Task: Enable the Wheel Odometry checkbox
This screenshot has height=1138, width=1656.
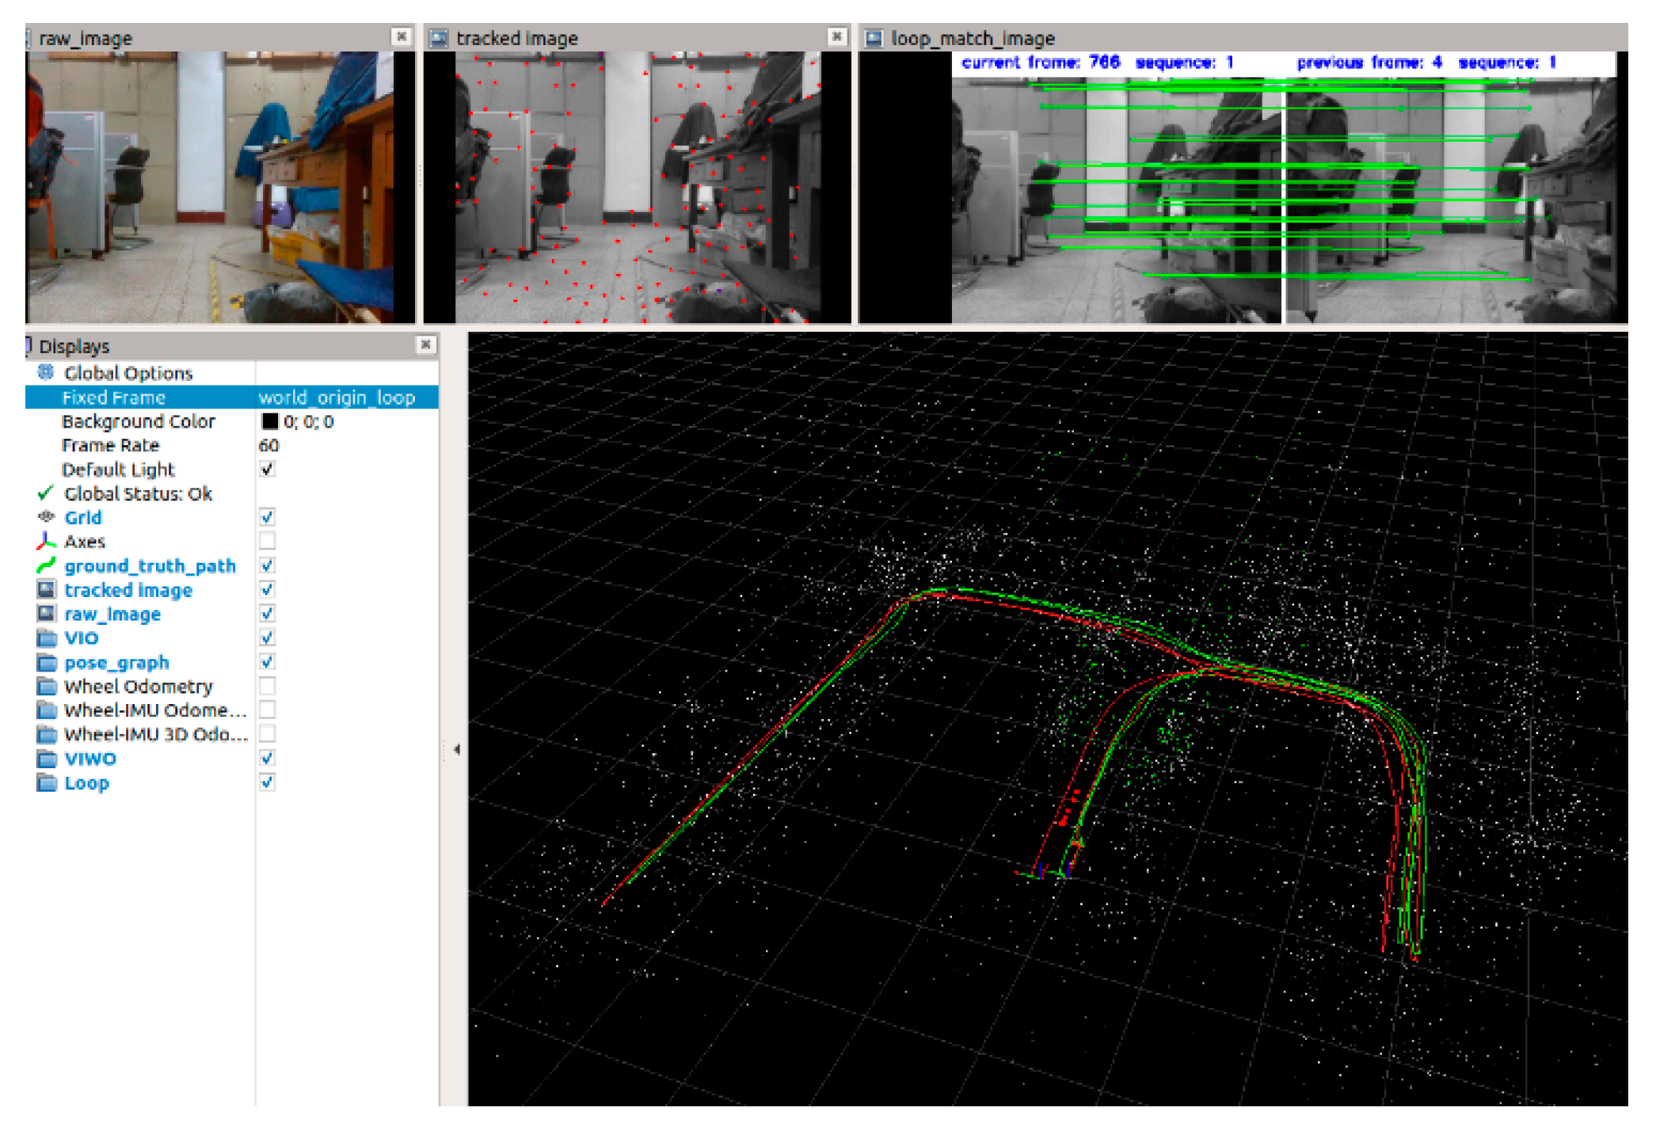Action: [268, 686]
